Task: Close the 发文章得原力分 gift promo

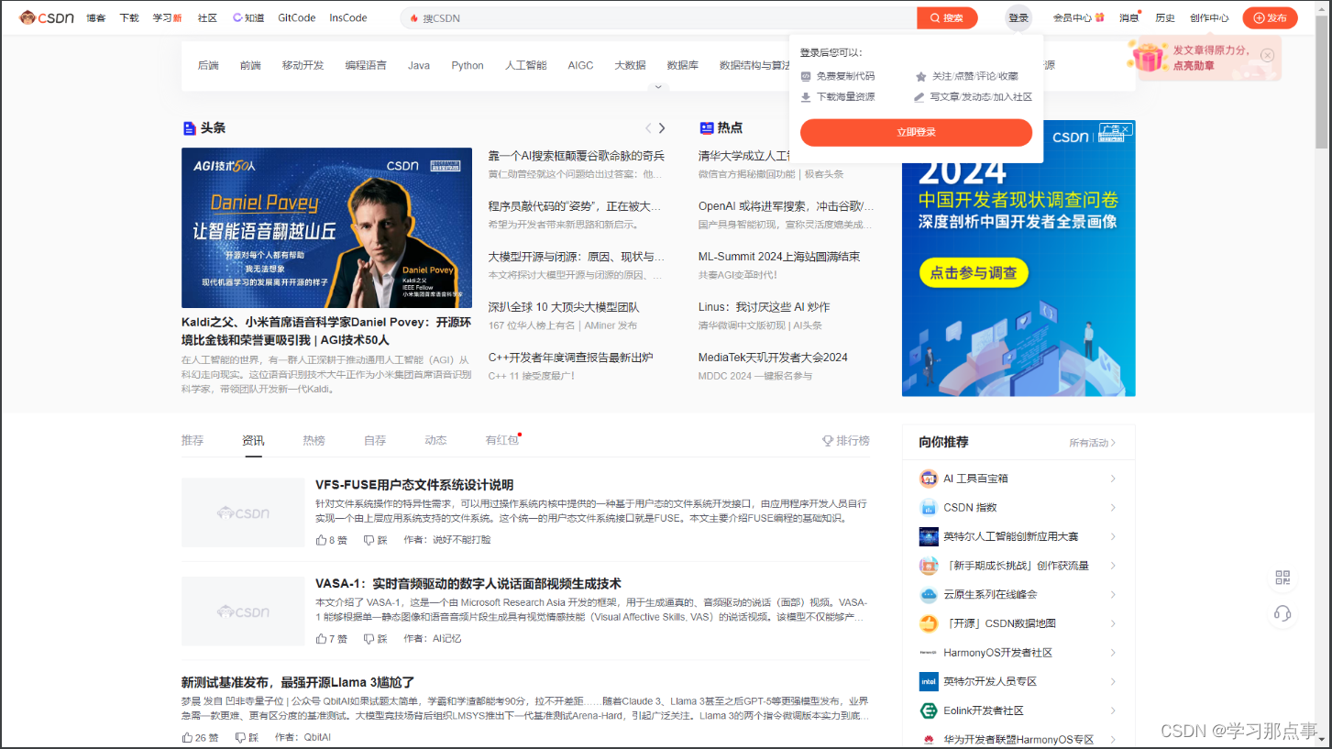Action: pos(1267,55)
